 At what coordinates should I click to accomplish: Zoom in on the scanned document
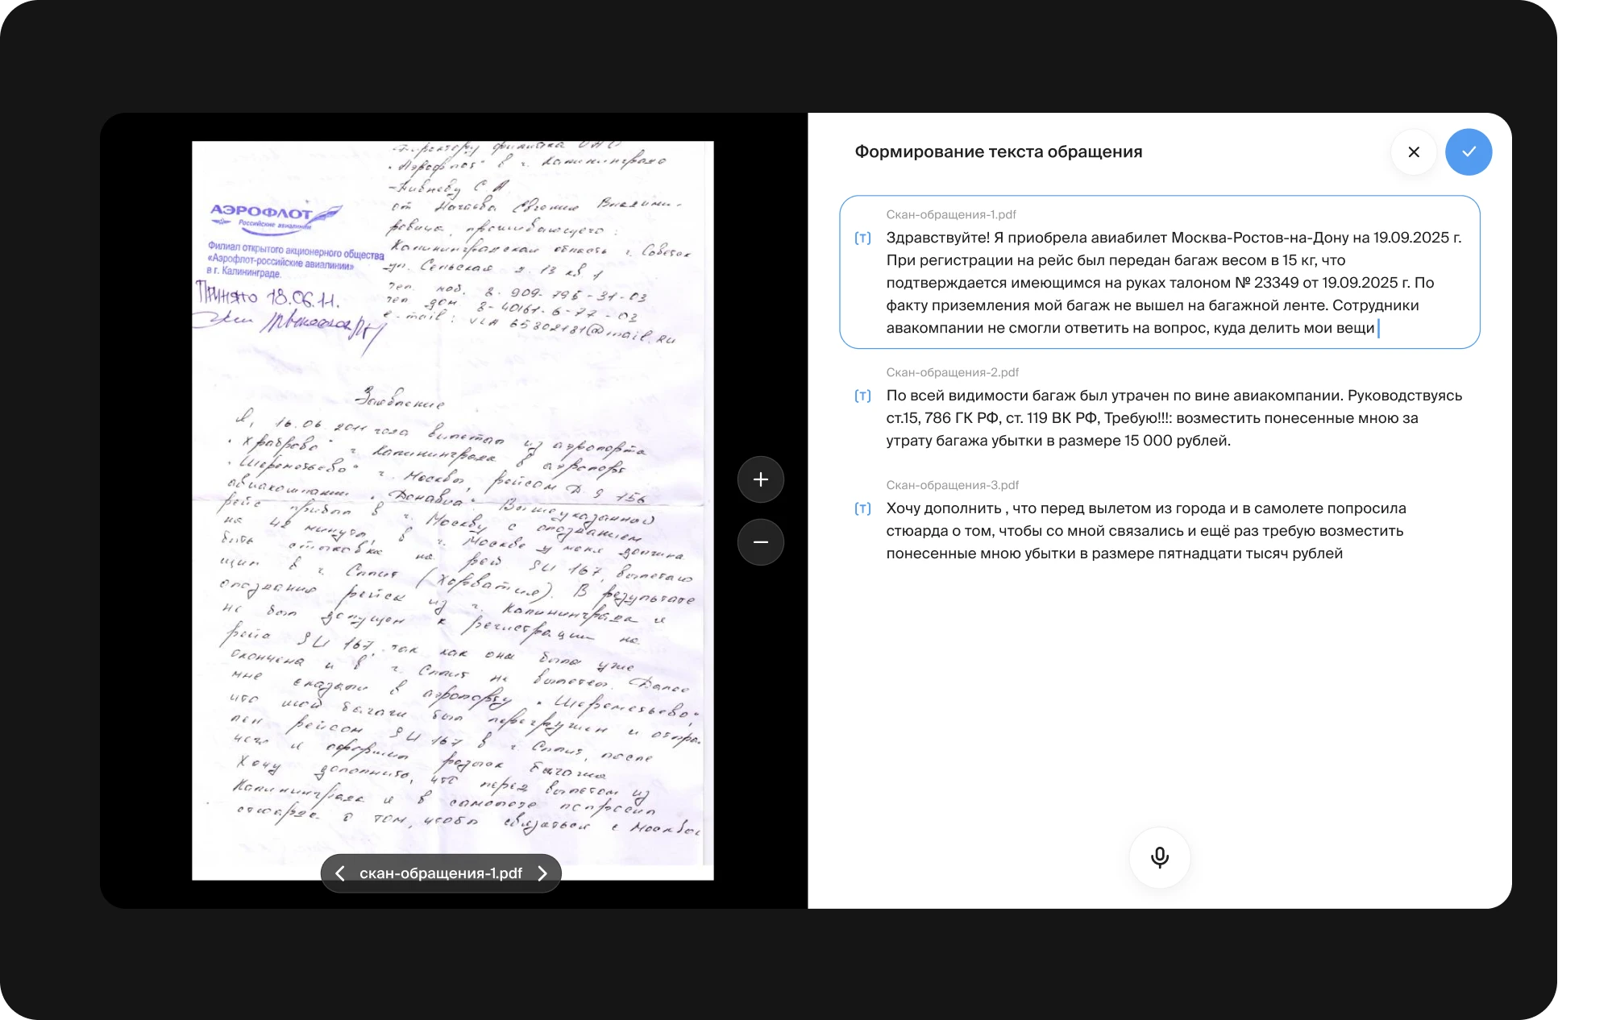pyautogui.click(x=760, y=479)
